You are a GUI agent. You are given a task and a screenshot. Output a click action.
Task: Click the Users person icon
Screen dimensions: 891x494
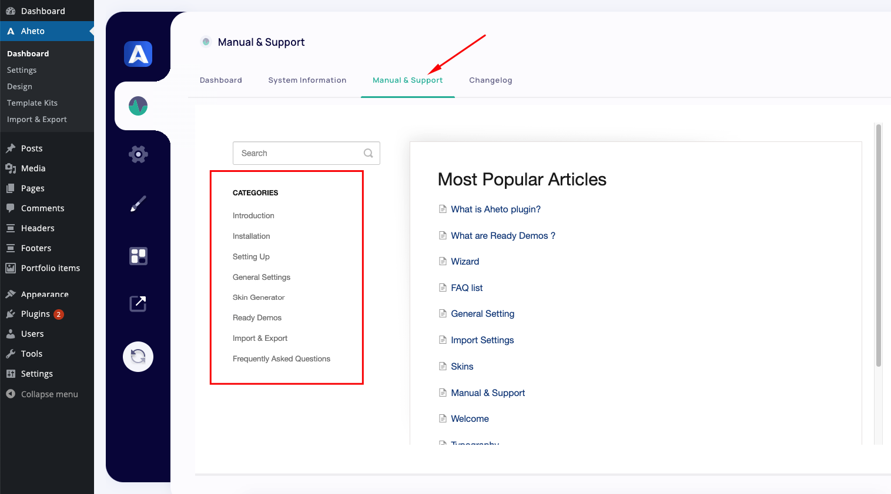(x=11, y=334)
